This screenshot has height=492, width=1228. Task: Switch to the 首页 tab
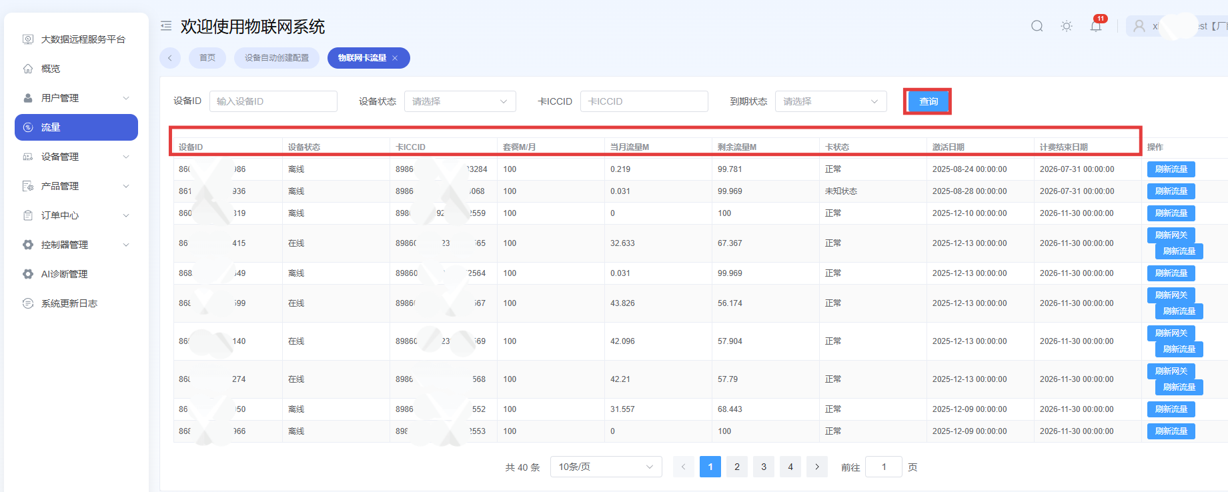[207, 58]
